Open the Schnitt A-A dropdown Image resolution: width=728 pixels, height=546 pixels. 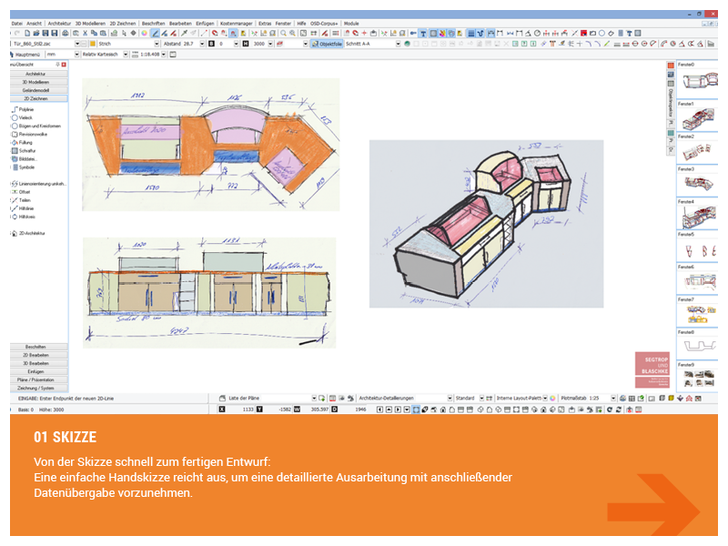pyautogui.click(x=399, y=44)
